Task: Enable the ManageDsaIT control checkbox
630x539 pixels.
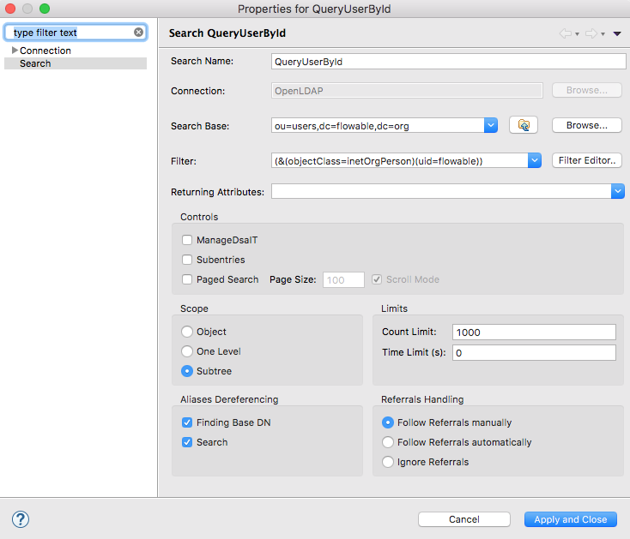Action: click(x=187, y=241)
